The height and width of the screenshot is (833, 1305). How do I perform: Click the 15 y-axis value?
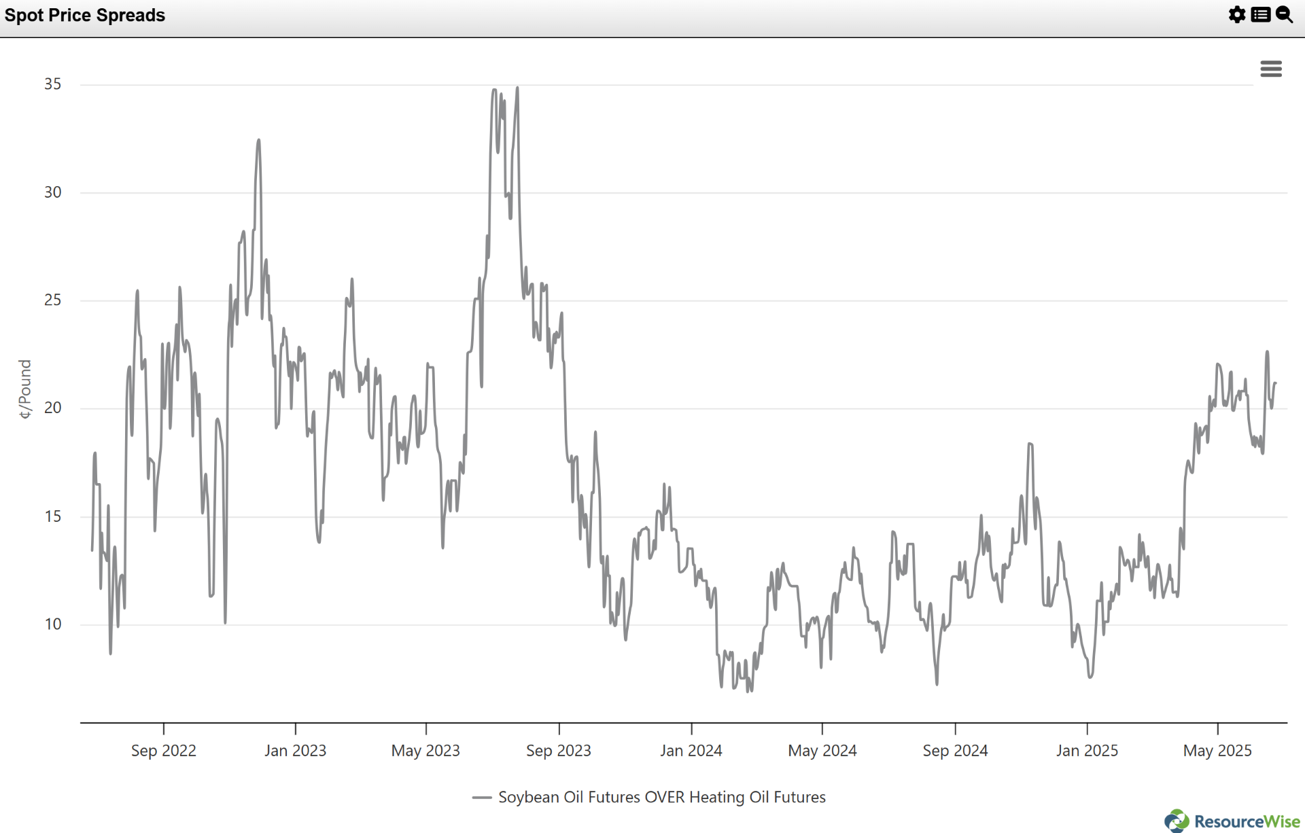(x=52, y=516)
